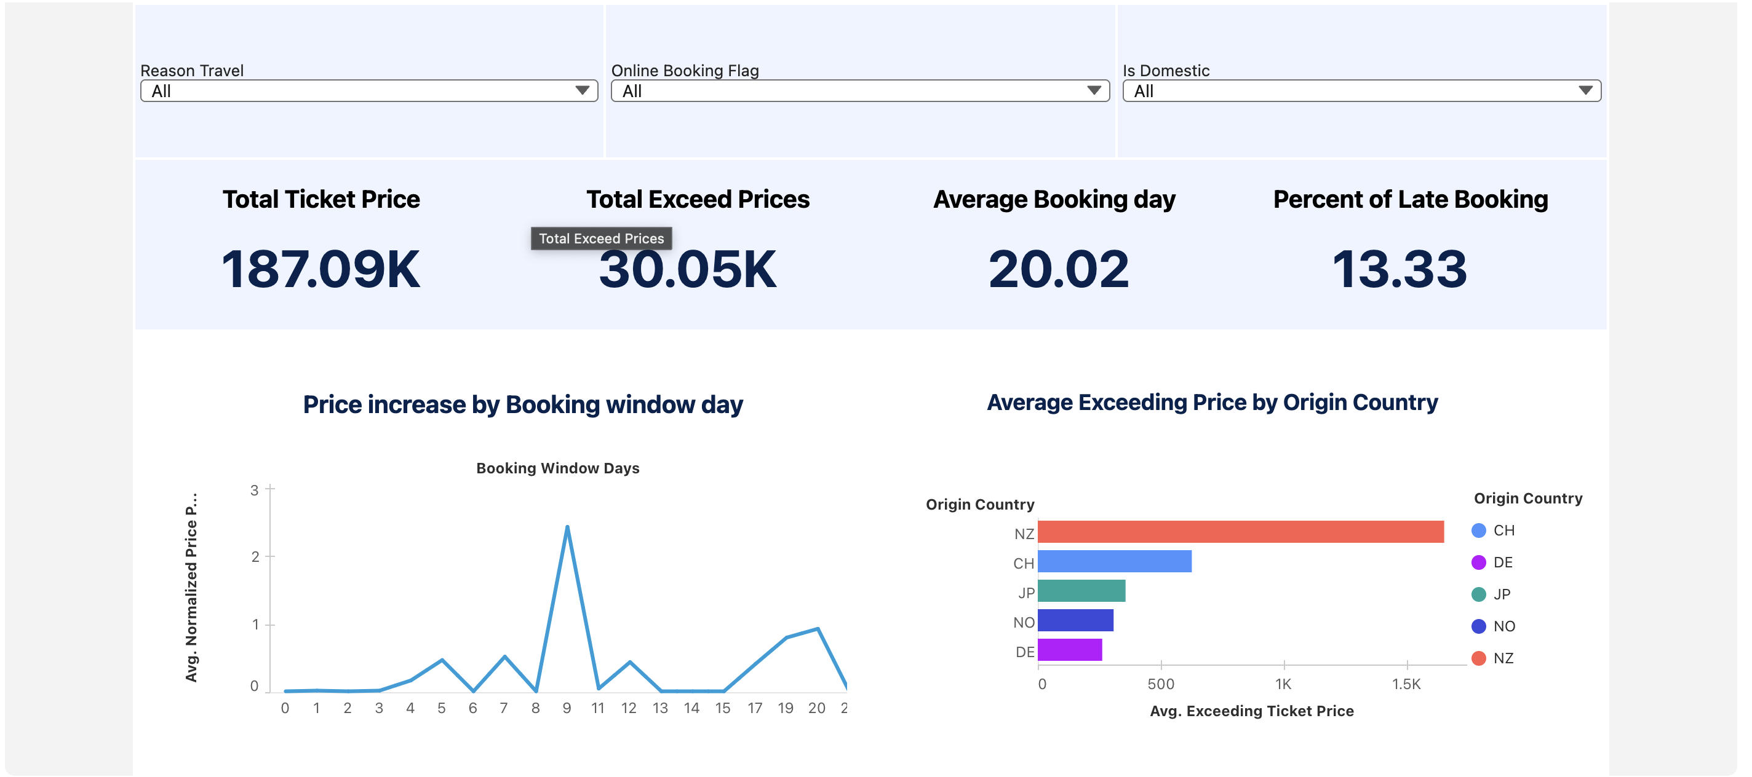Click the CH legend color dot
Image resolution: width=1752 pixels, height=777 pixels.
pos(1478,531)
